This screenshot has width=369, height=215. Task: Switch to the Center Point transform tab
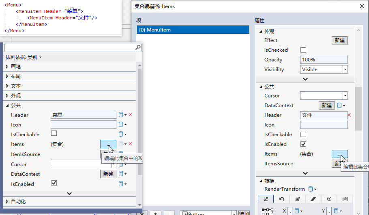pyautogui.click(x=329, y=199)
